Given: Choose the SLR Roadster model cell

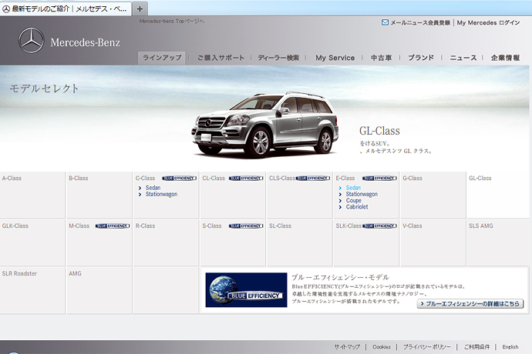Looking at the screenshot, I should coord(32,290).
